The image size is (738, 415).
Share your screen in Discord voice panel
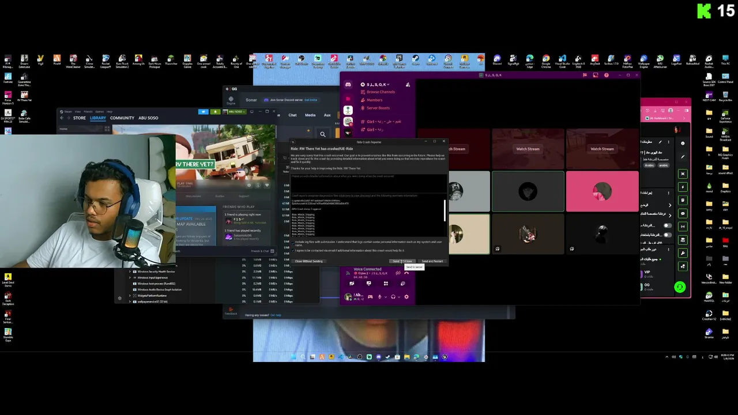click(x=368, y=284)
